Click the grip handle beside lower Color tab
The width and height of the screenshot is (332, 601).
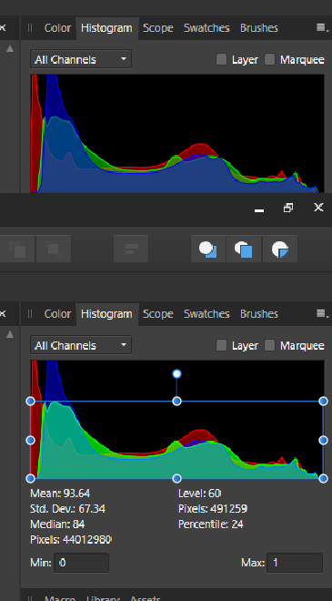(30, 313)
